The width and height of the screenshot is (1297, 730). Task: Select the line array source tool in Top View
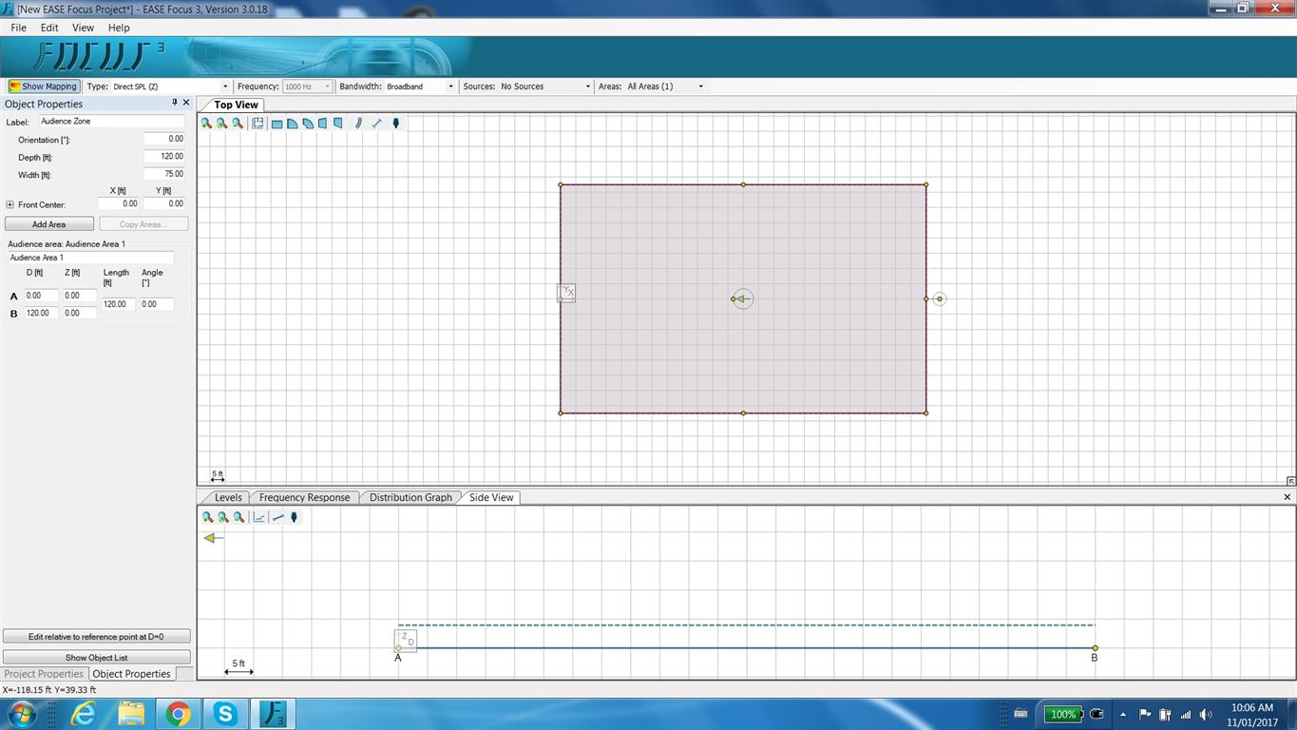357,124
